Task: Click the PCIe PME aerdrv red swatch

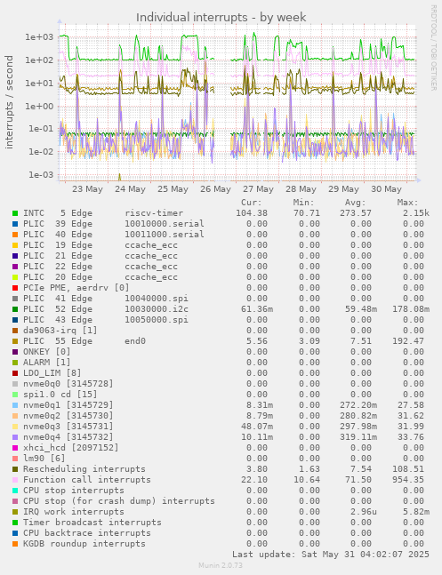Action: coord(15,288)
